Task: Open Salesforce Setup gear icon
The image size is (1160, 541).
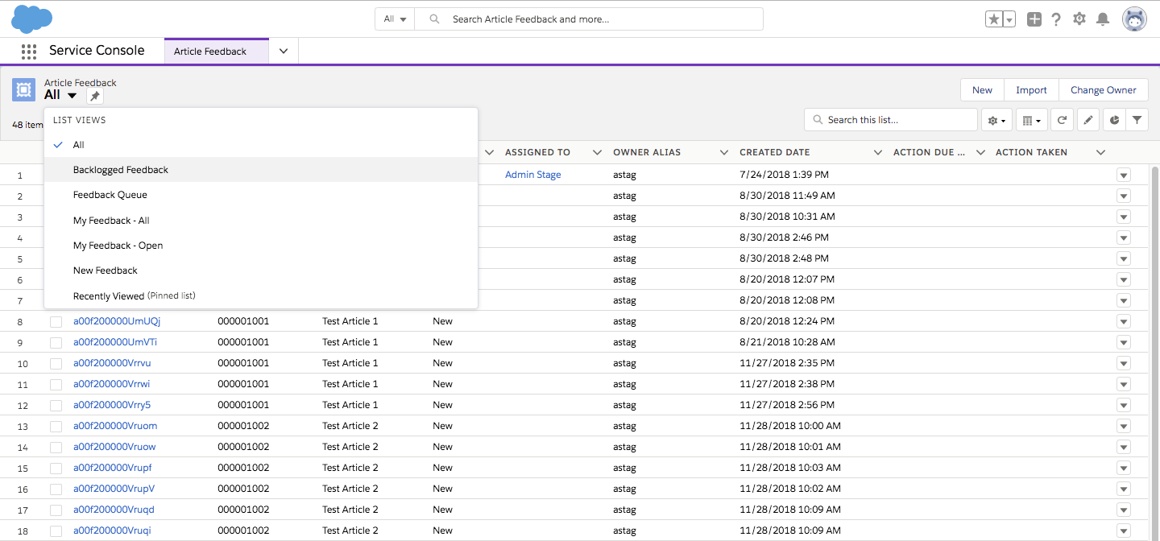Action: click(1079, 19)
